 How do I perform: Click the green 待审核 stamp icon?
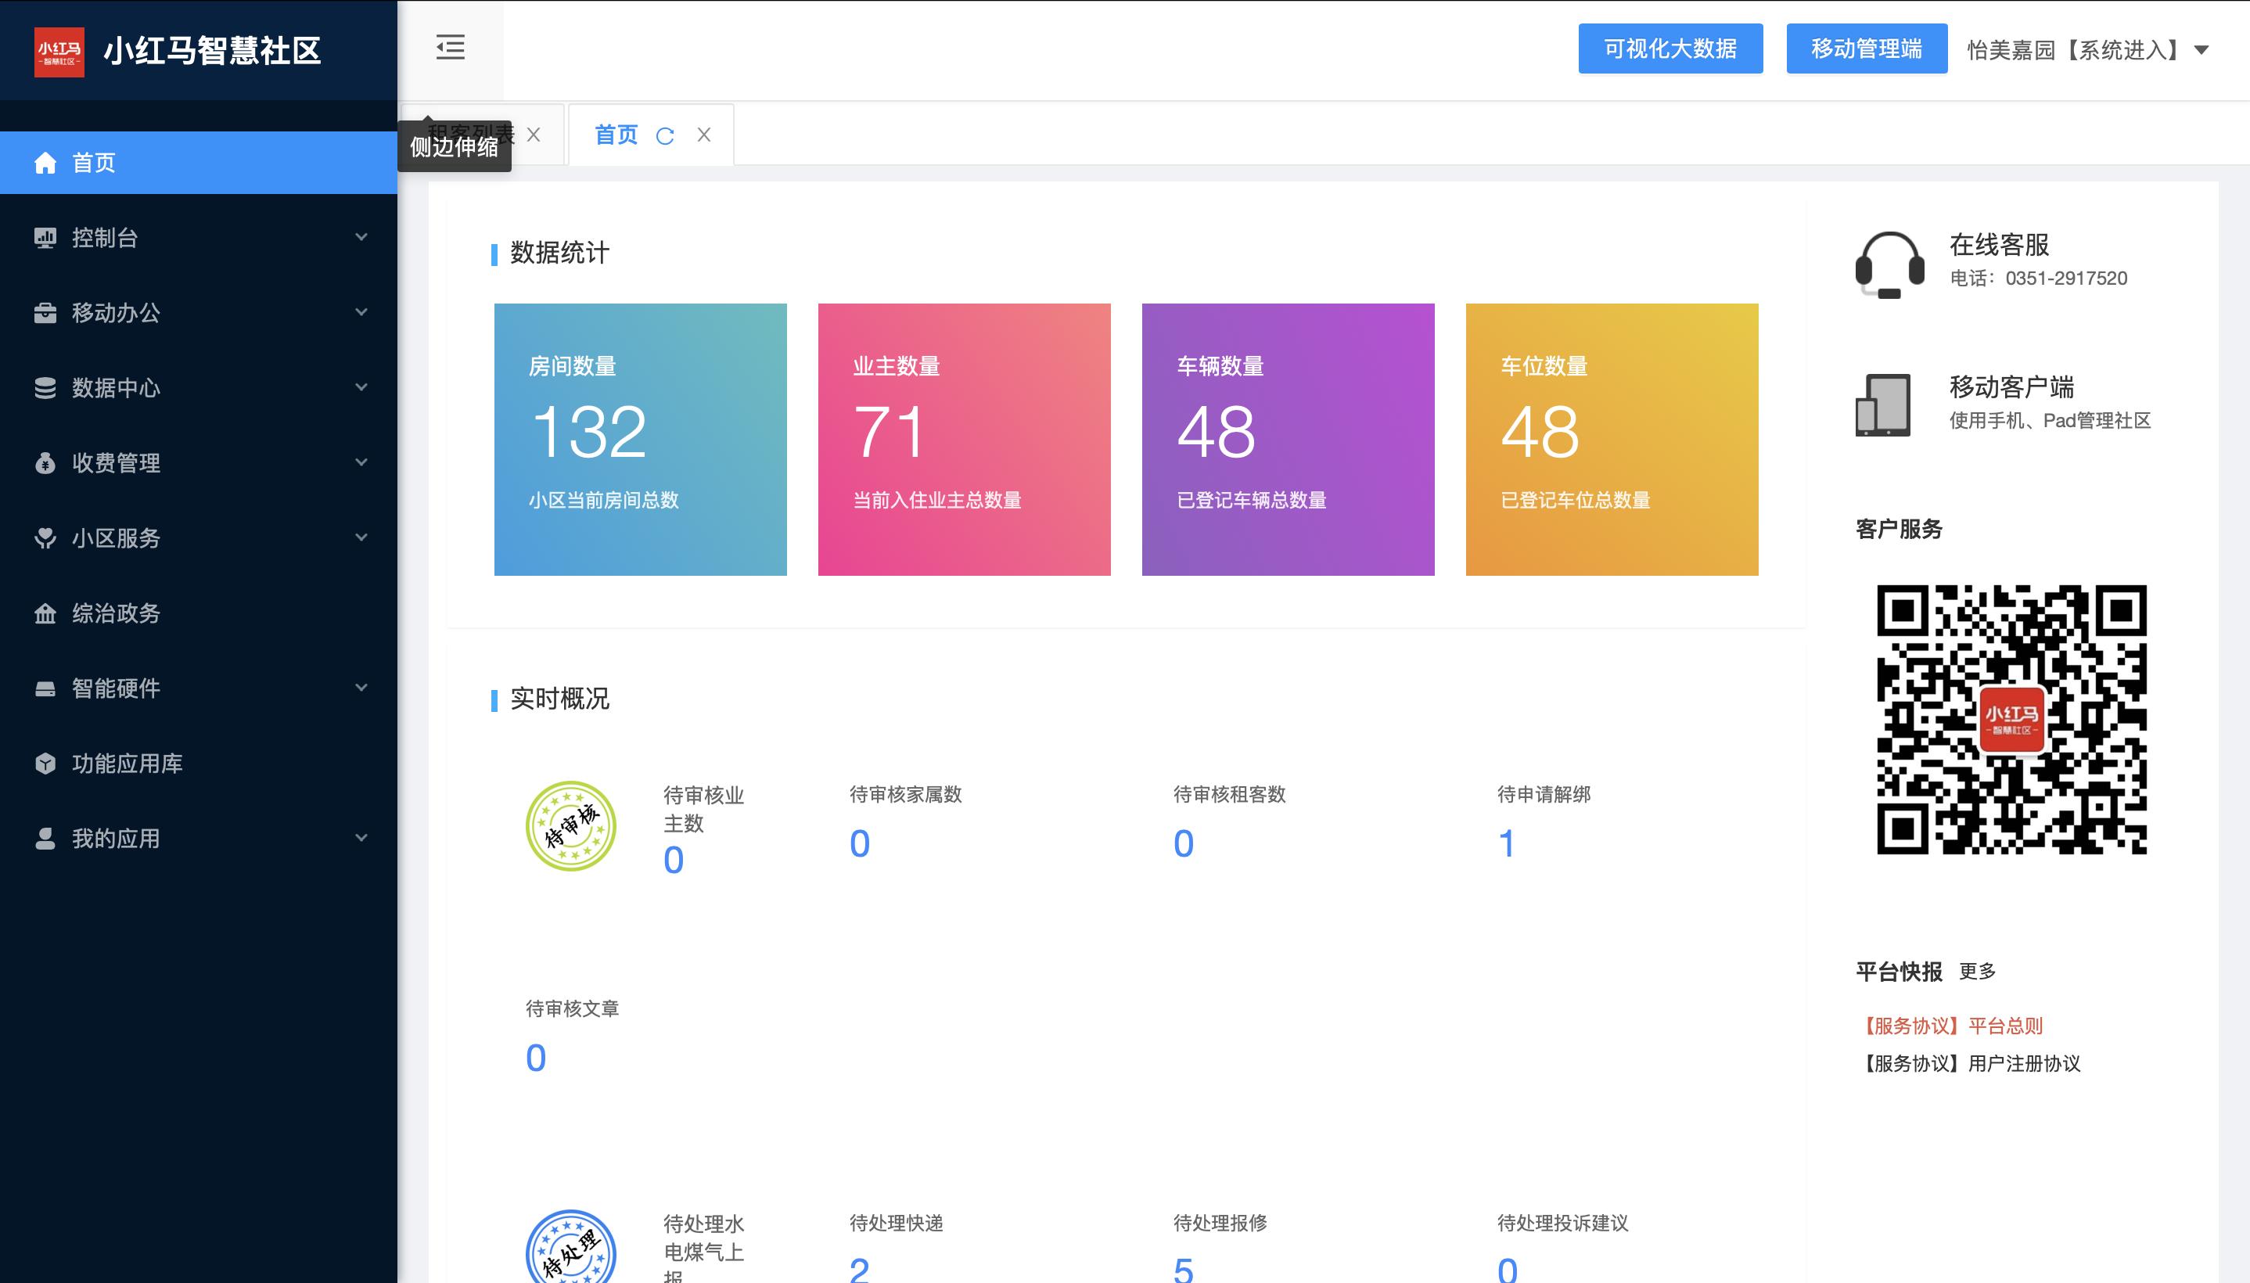(x=571, y=827)
